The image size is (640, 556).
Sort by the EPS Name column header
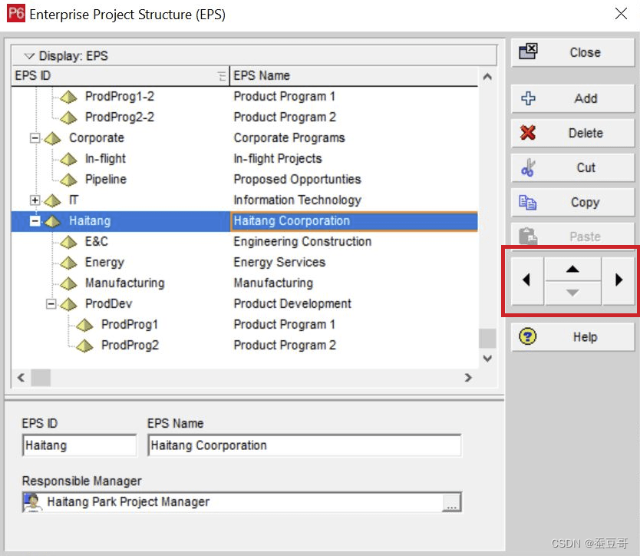pyautogui.click(x=354, y=76)
